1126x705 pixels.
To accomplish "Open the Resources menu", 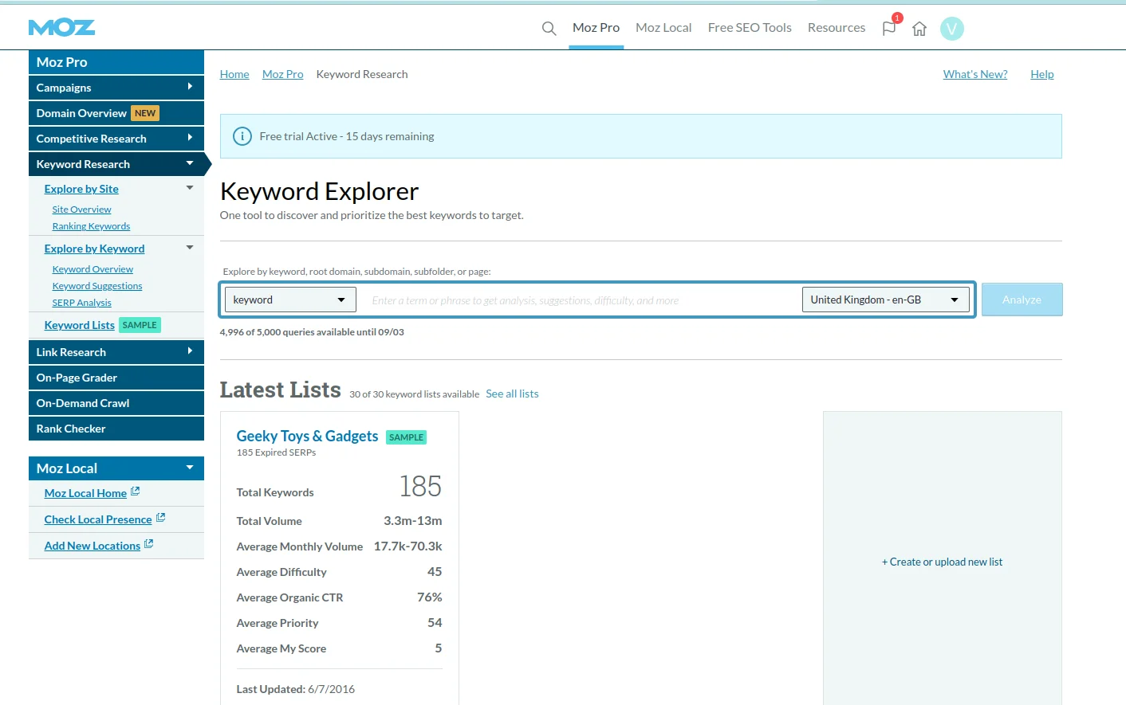I will 836,28.
